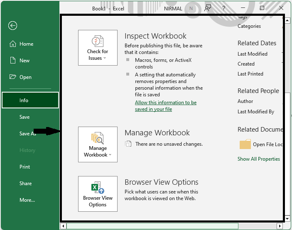This screenshot has height=230, width=292.
Task: Click the unsaved changes document icon
Action: [128, 144]
